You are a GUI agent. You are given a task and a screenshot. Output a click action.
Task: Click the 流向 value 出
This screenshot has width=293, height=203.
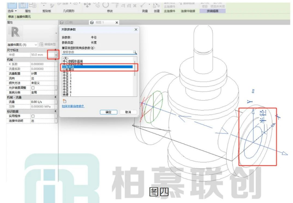43,78
